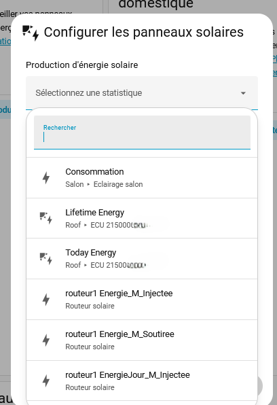Choose routeur1 Energie_M_Soutiree option
The height and width of the screenshot is (405, 277).
tap(142, 340)
